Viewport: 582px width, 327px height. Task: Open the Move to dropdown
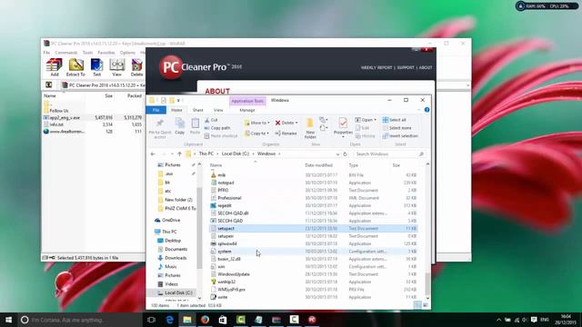click(256, 123)
